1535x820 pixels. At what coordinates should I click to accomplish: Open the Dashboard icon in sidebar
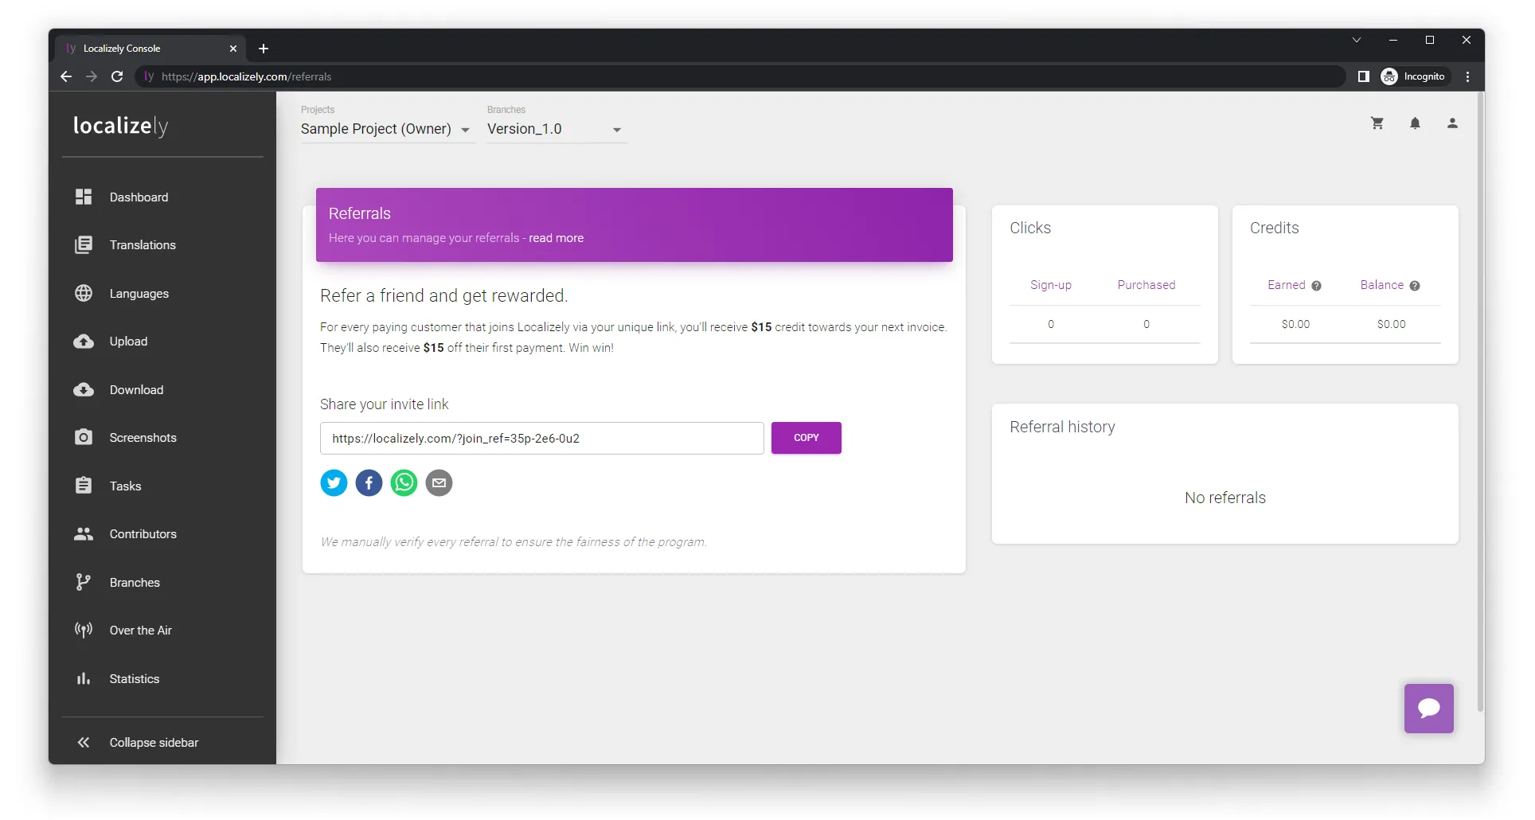point(84,197)
